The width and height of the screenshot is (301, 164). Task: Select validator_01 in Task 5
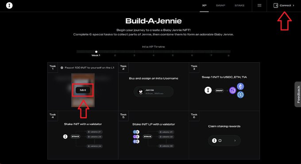coord(166,132)
